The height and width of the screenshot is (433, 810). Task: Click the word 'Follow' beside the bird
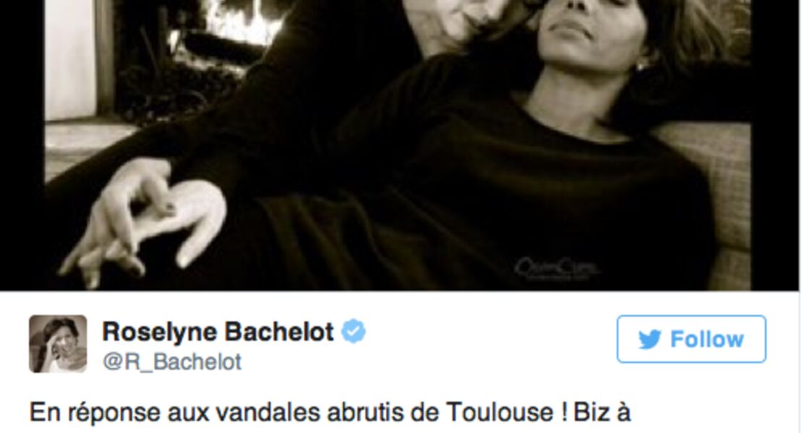(x=707, y=340)
